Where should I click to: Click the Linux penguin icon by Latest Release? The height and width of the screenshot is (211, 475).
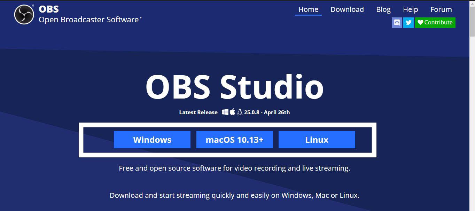click(x=240, y=112)
